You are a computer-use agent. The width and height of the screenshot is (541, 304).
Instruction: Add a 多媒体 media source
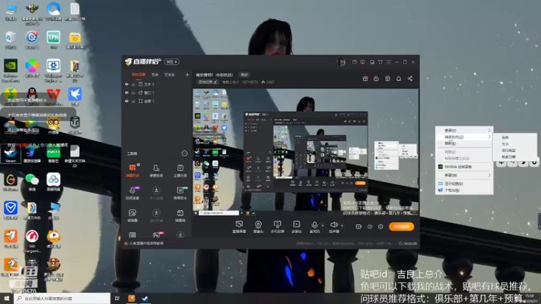point(297,227)
